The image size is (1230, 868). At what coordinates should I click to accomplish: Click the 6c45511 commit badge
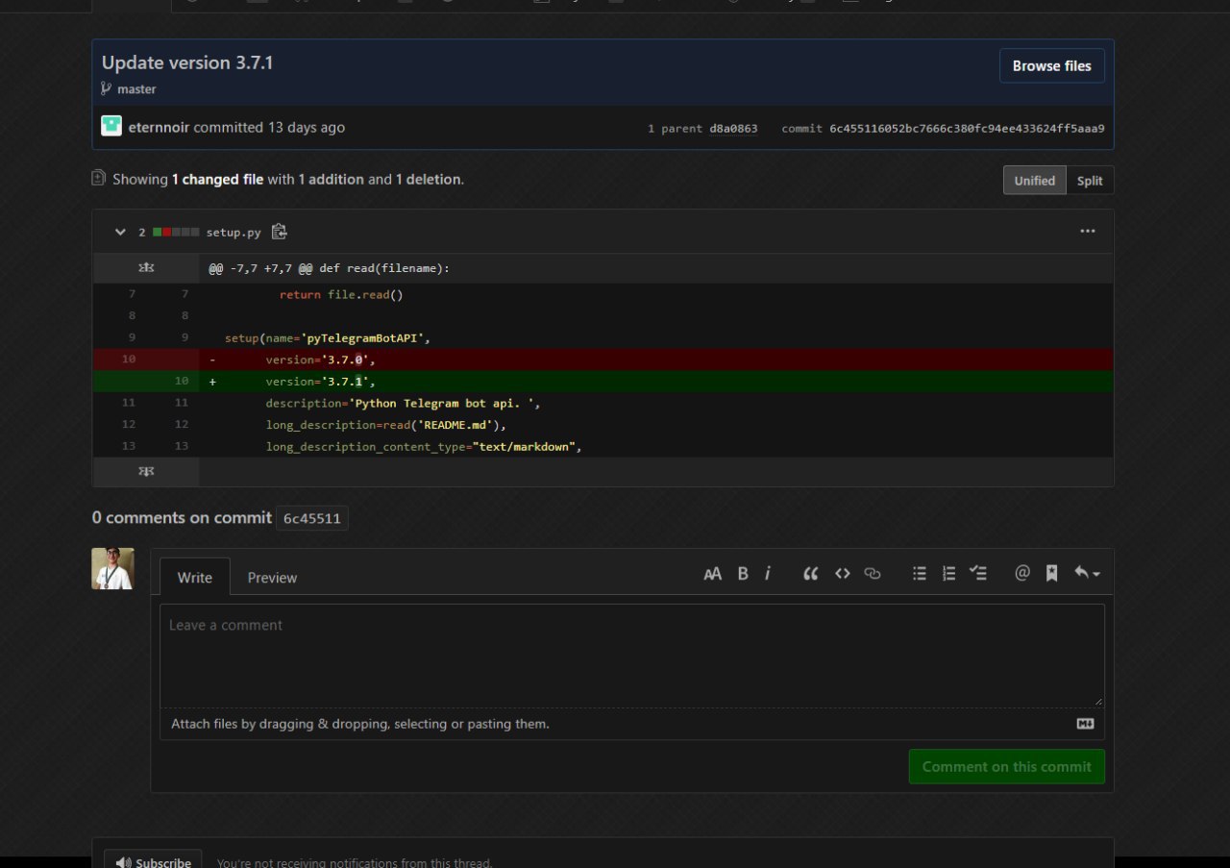pyautogui.click(x=311, y=519)
